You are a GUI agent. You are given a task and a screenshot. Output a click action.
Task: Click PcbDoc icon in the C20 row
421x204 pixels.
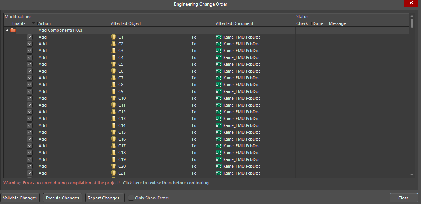219,166
